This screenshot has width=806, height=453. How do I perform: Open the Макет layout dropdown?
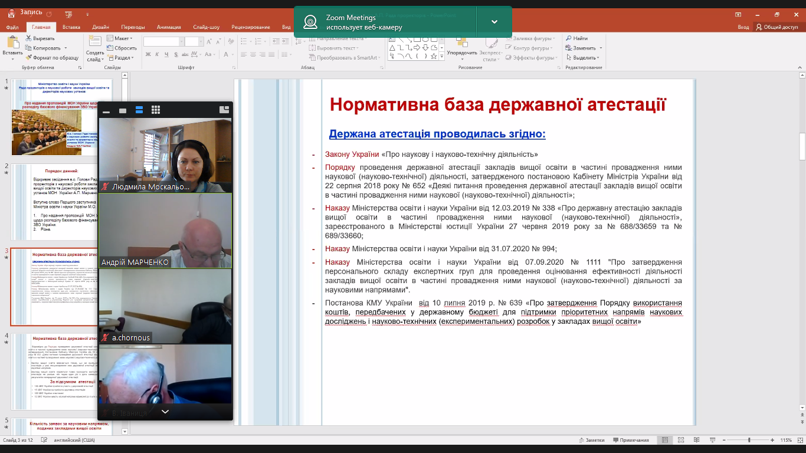click(x=123, y=38)
